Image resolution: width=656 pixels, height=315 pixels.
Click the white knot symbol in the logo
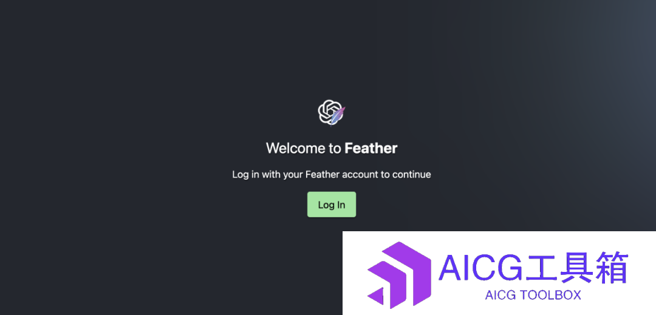[x=330, y=111]
